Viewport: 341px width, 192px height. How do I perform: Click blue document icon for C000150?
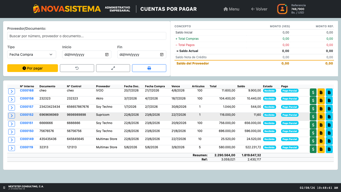click(329, 133)
